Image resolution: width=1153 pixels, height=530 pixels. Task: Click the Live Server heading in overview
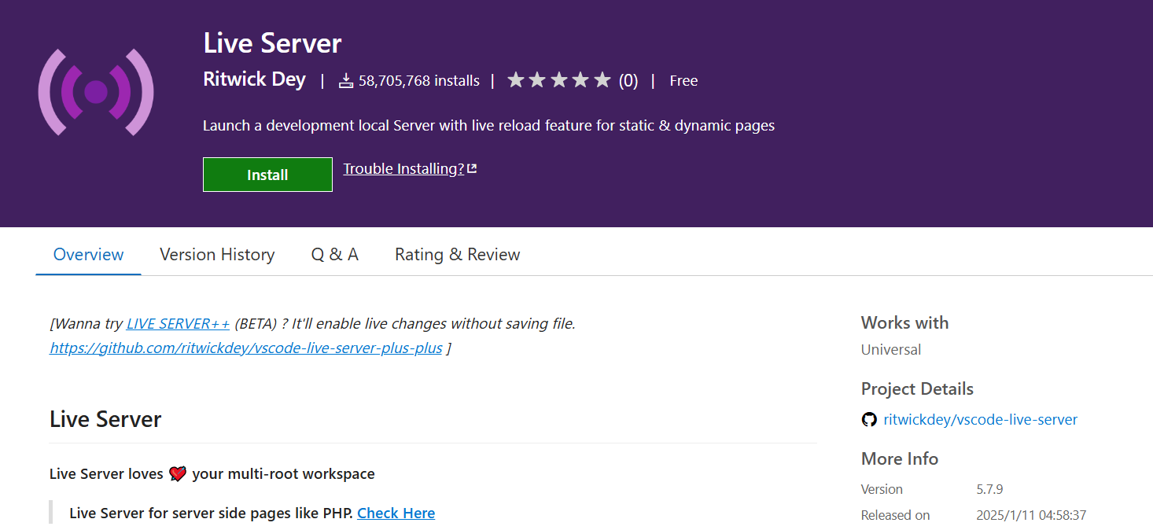105,419
